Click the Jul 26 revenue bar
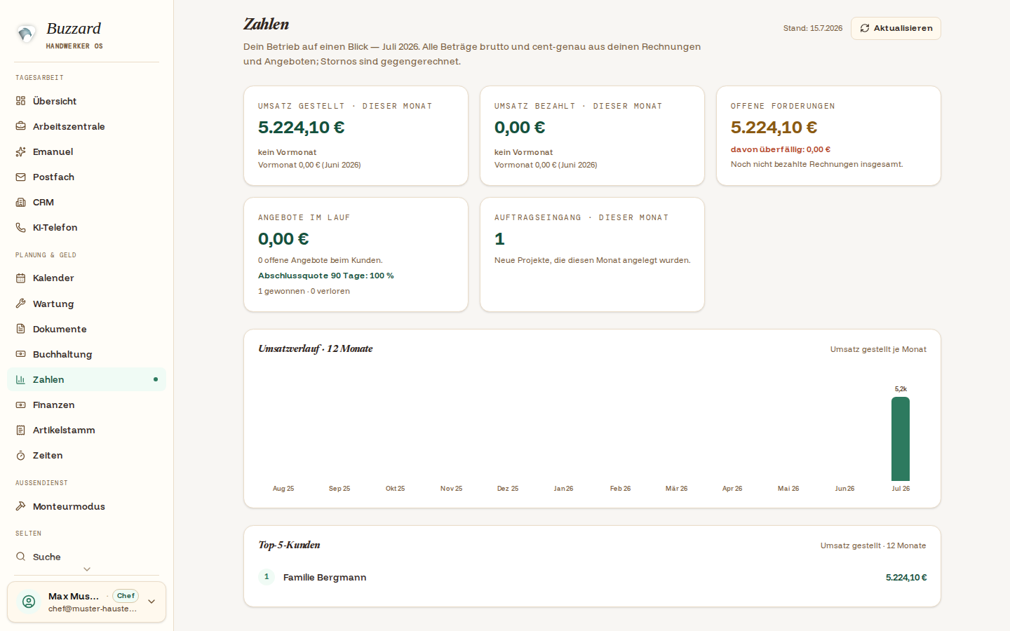This screenshot has height=631, width=1010. click(901, 439)
